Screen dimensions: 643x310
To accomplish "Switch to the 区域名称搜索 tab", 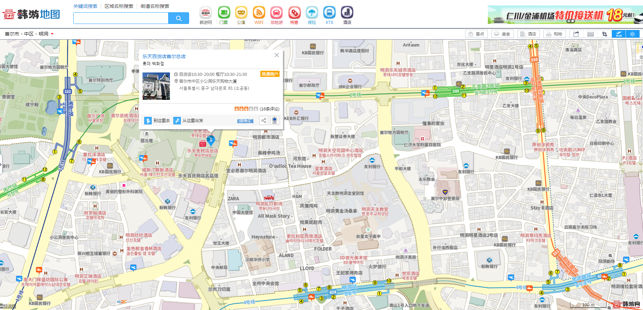I will pyautogui.click(x=119, y=6).
